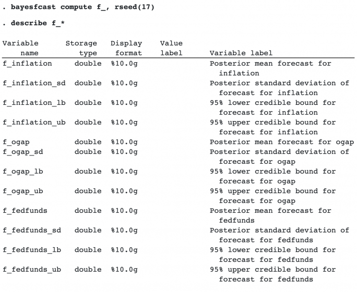Select the f_ogap_lb variable name
The image size is (357, 292).
click(x=23, y=172)
